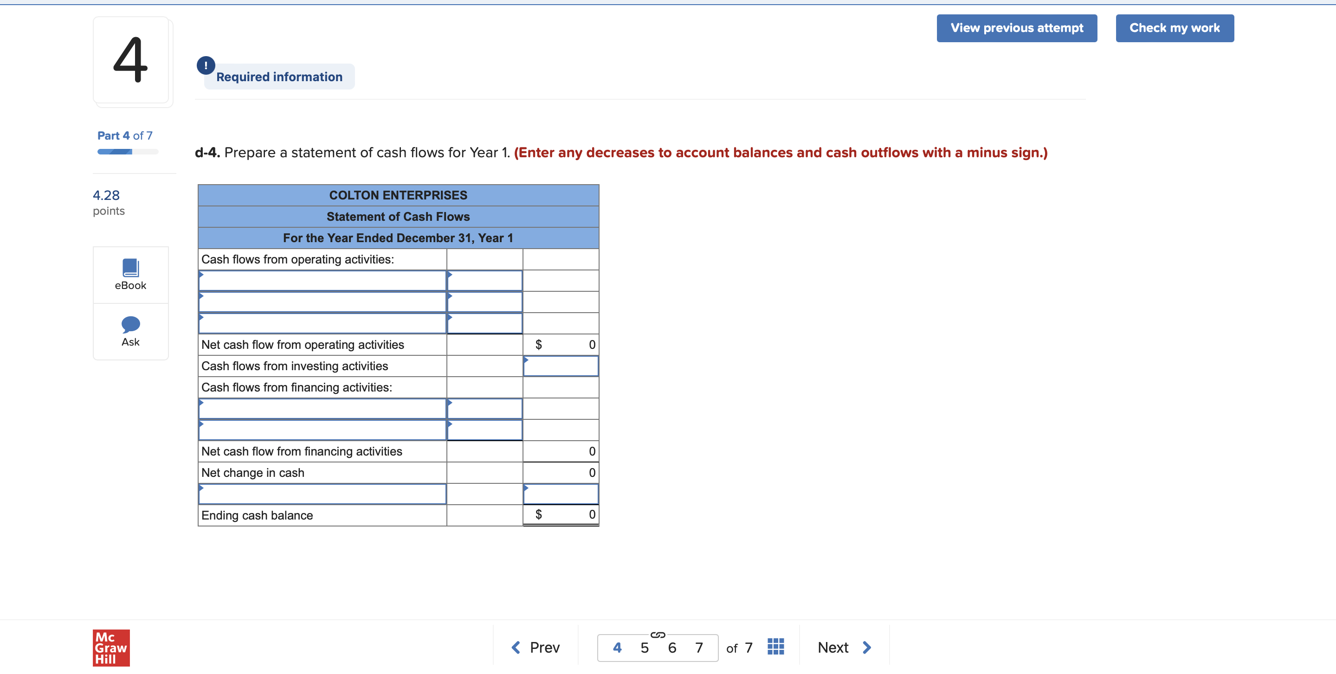
Task: Navigate to question 5
Action: 644,647
